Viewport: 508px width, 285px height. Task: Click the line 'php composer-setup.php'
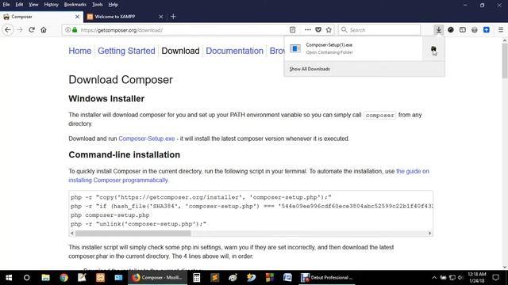coord(110,215)
